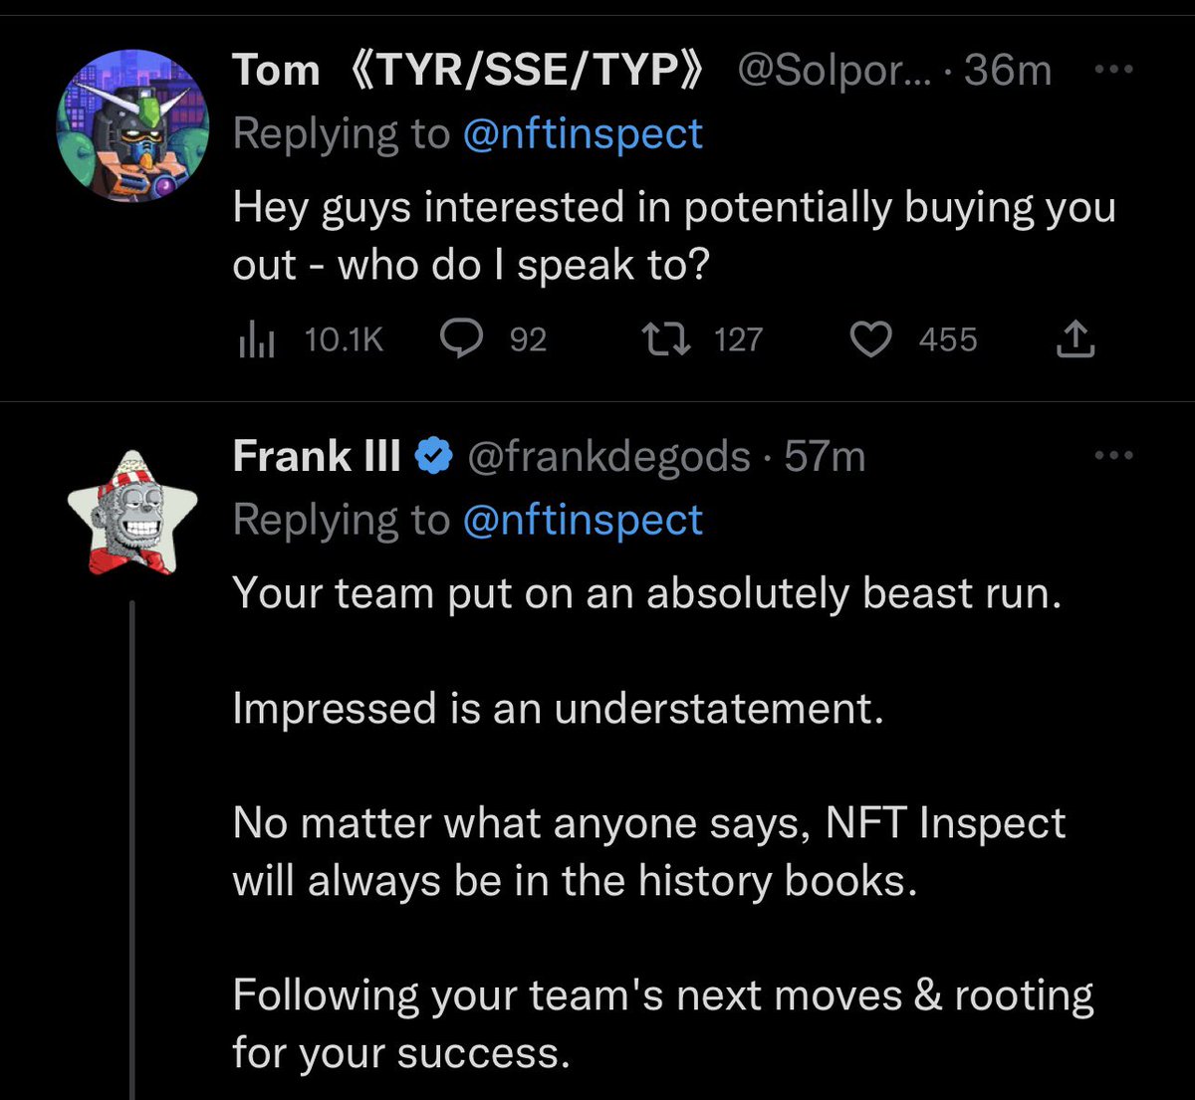Open three-dot menu on Tom's tweet

[x=1112, y=70]
